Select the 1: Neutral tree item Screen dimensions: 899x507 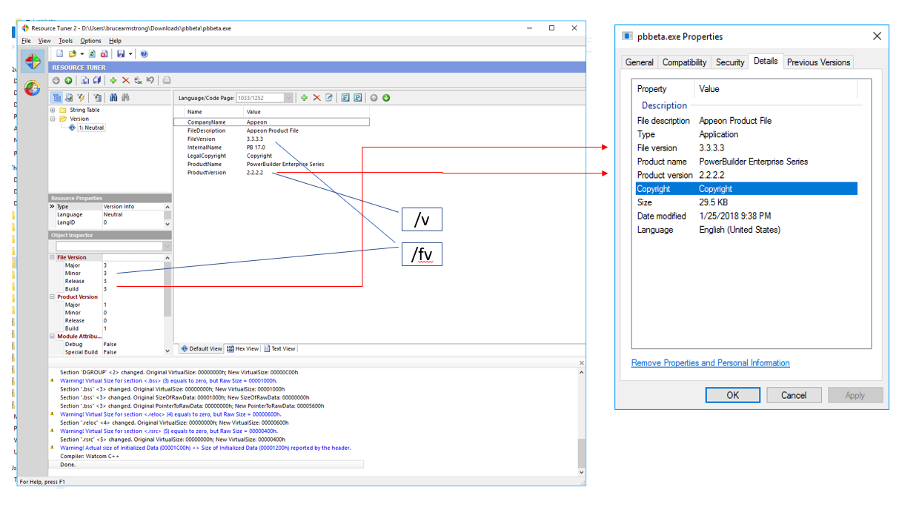tap(91, 127)
